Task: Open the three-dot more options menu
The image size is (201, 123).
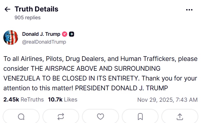Action: (x=189, y=10)
